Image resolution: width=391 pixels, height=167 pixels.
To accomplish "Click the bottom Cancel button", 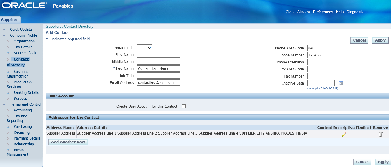I will point(362,162).
